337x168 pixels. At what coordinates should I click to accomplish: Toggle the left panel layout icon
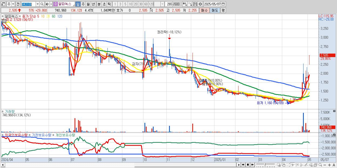tap(3, 4)
